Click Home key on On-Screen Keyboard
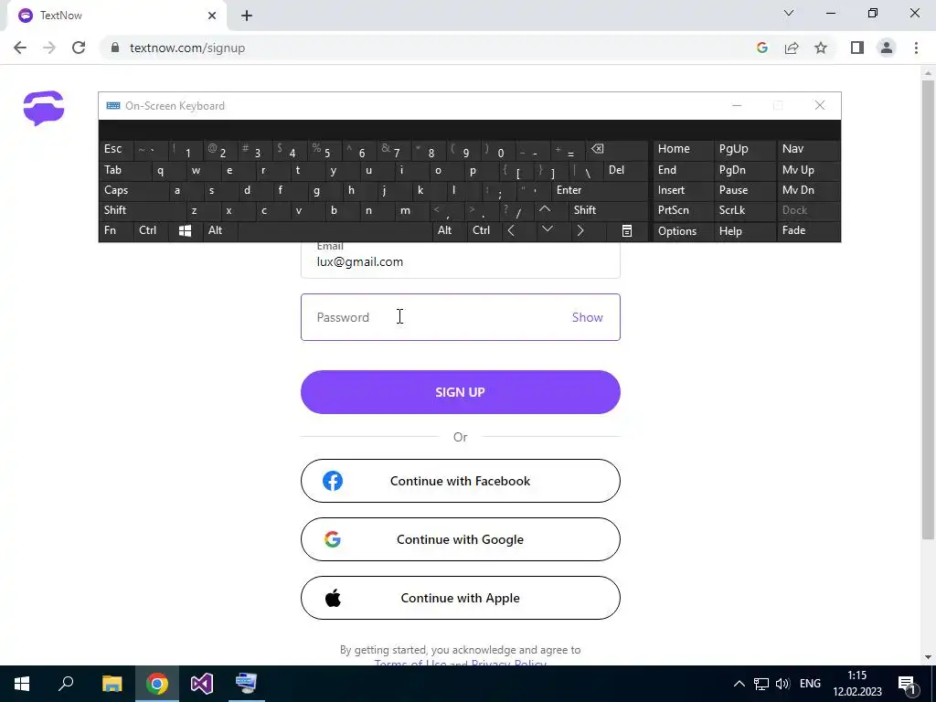Image resolution: width=936 pixels, height=702 pixels. click(x=683, y=149)
